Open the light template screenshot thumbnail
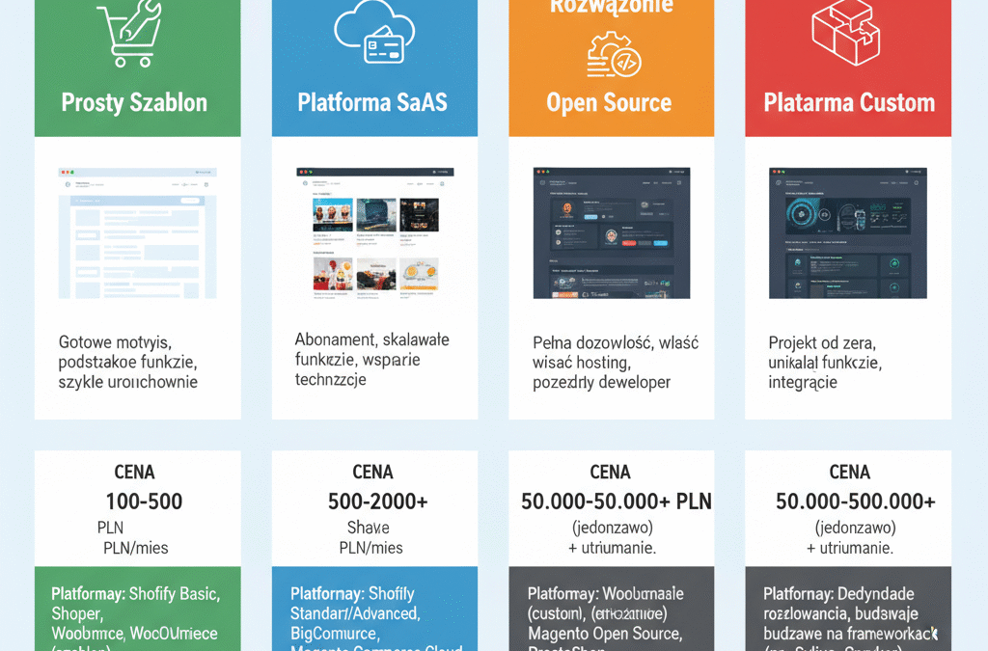This screenshot has height=651, width=988. coord(138,232)
